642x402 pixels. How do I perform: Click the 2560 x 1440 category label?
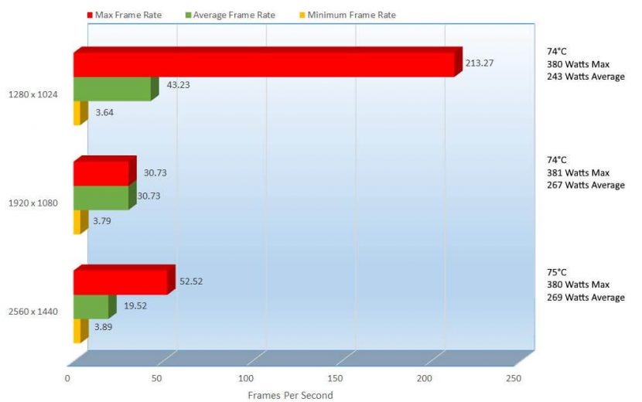32,312
